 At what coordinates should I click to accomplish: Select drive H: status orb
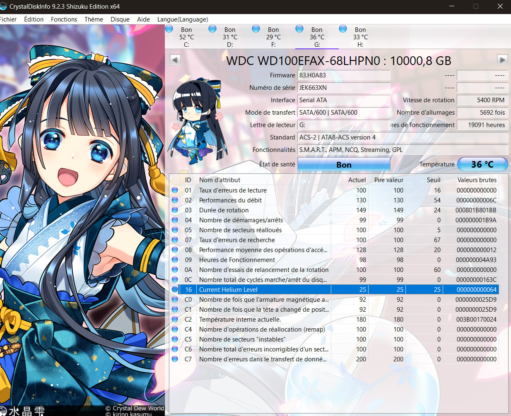pos(343,29)
